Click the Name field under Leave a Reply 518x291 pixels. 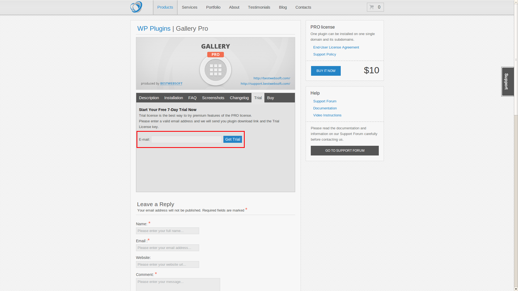167,231
